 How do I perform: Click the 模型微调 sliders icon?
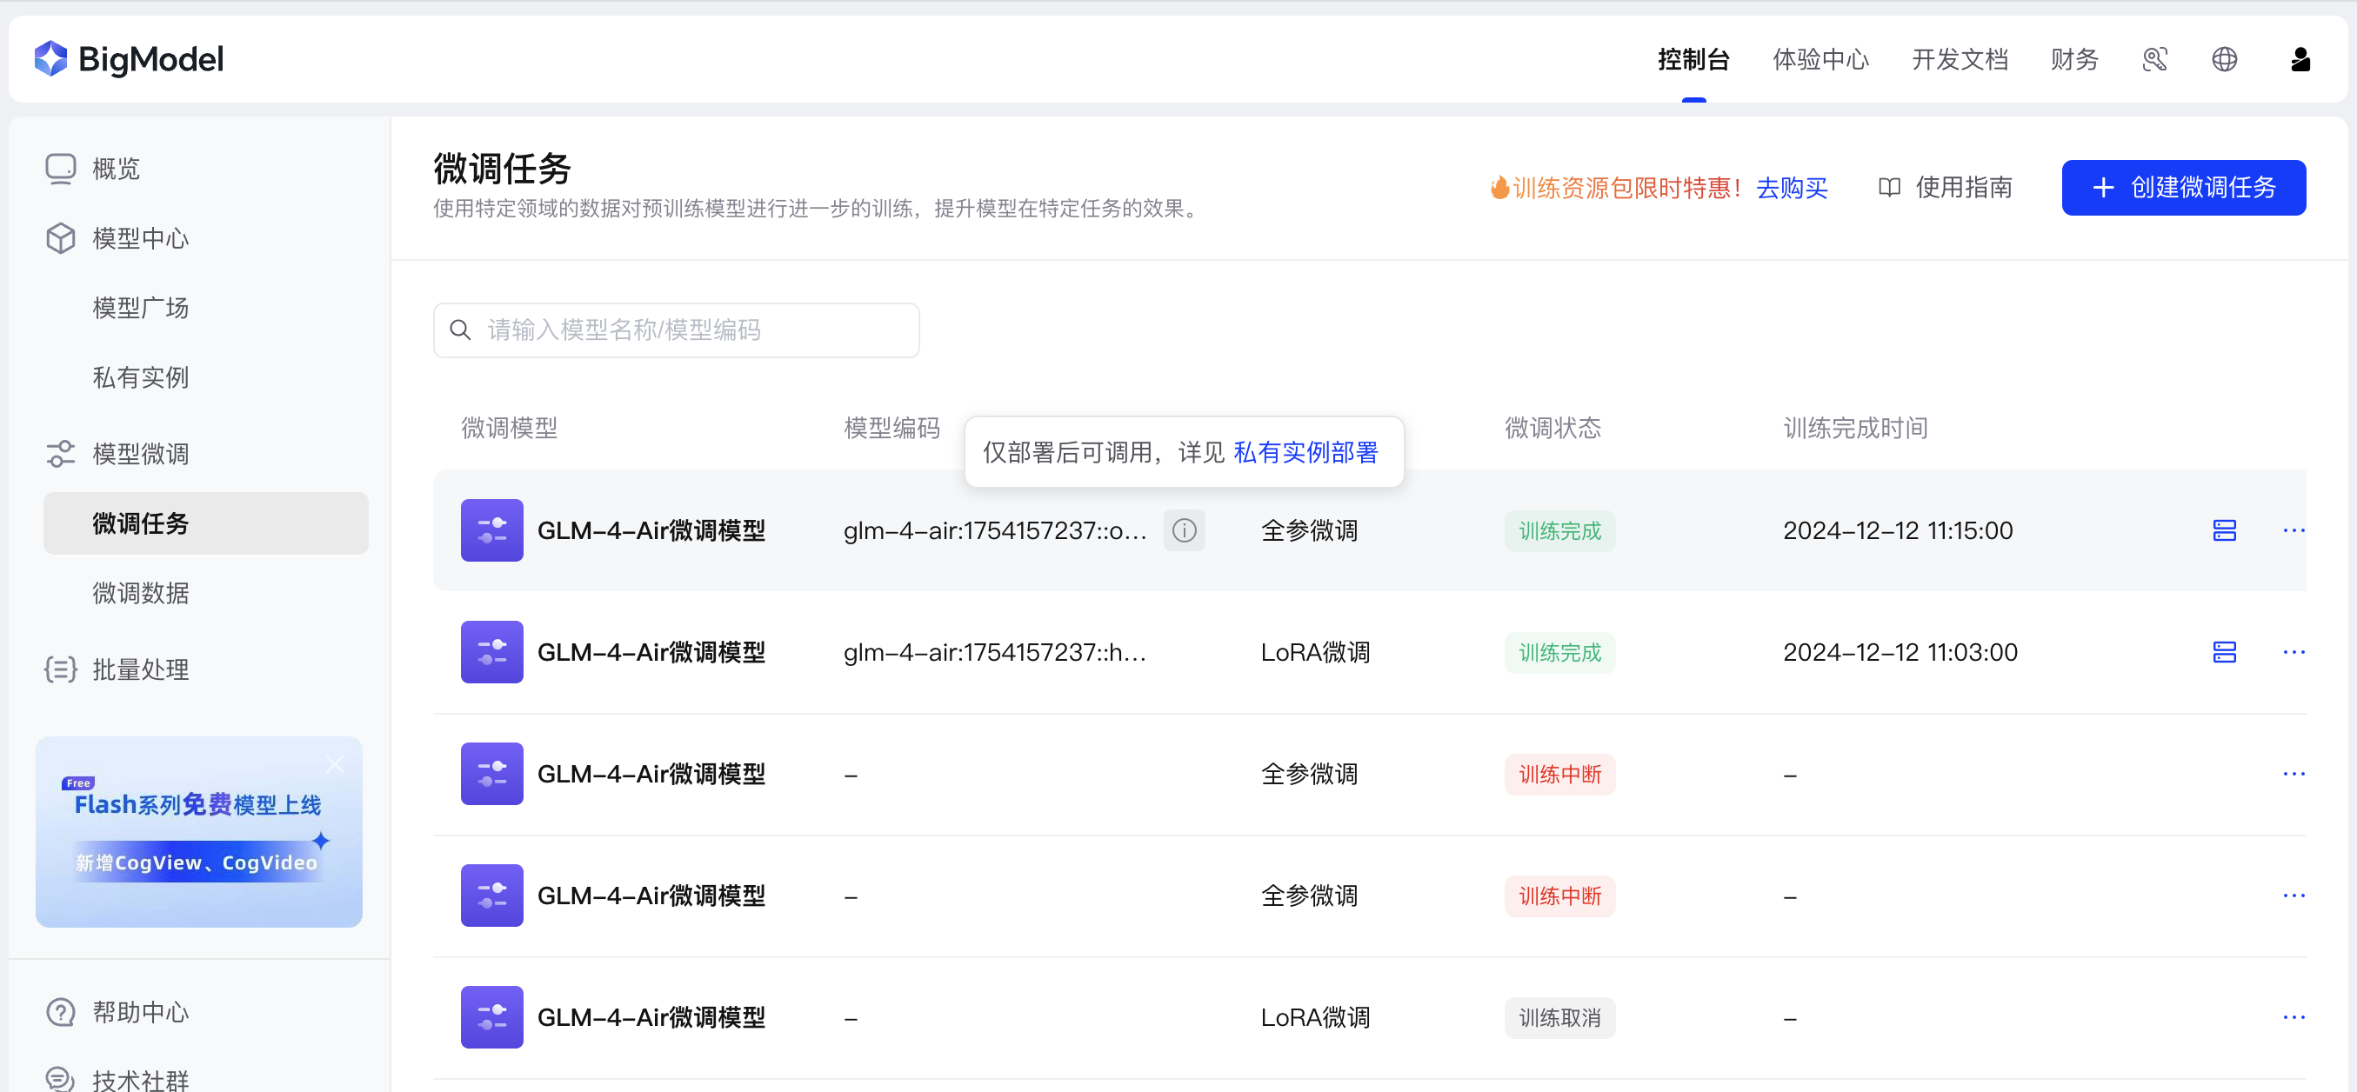60,454
